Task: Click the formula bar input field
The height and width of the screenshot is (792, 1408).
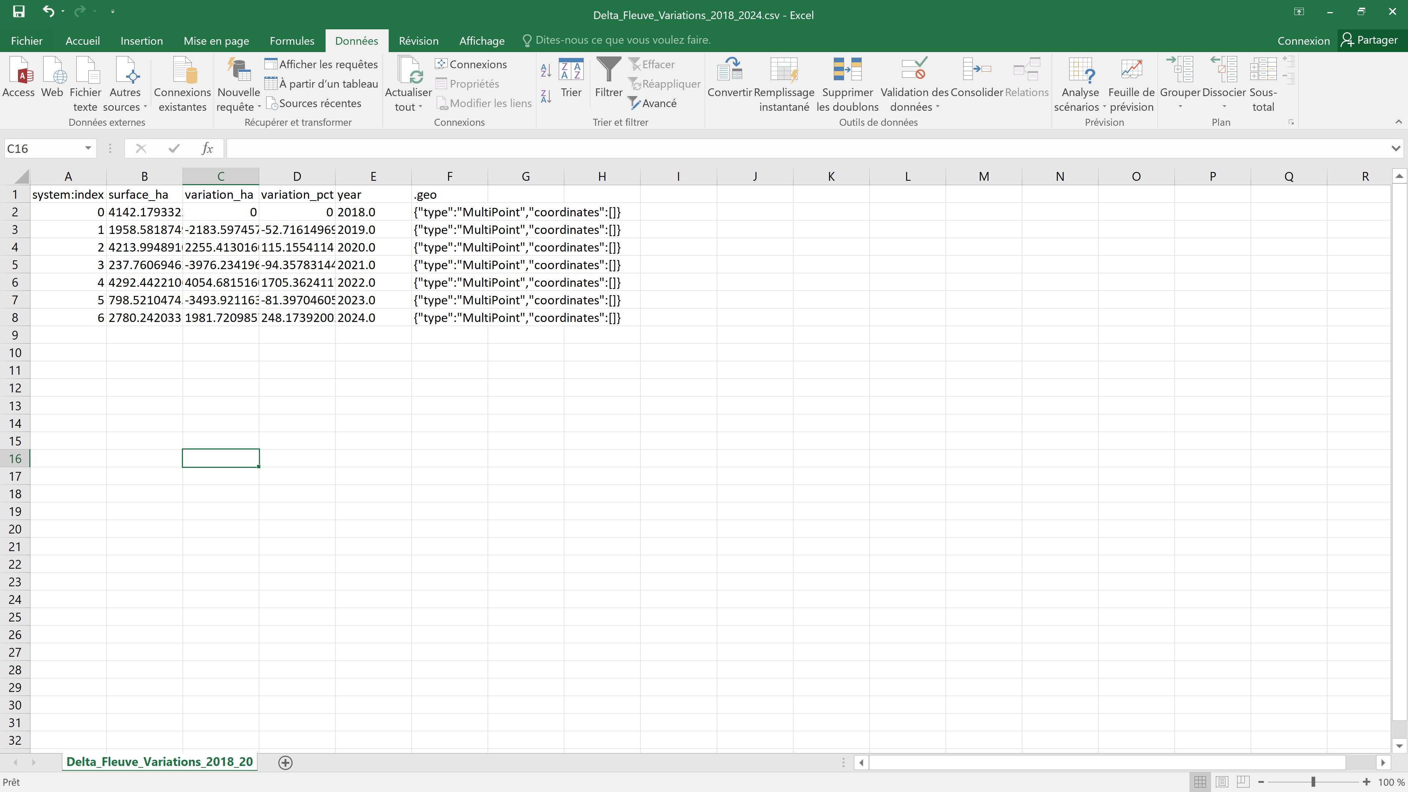Action: point(808,148)
